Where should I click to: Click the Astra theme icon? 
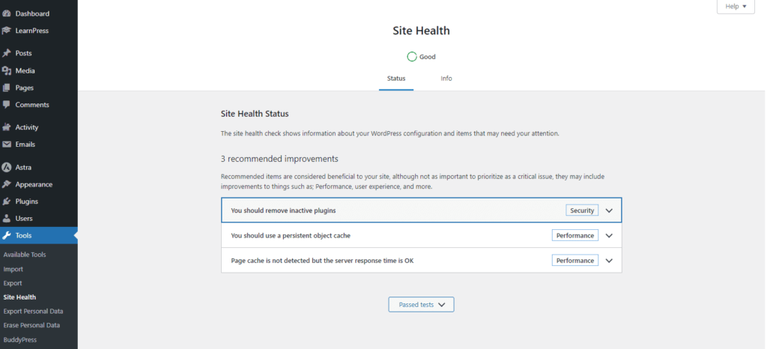(x=7, y=167)
